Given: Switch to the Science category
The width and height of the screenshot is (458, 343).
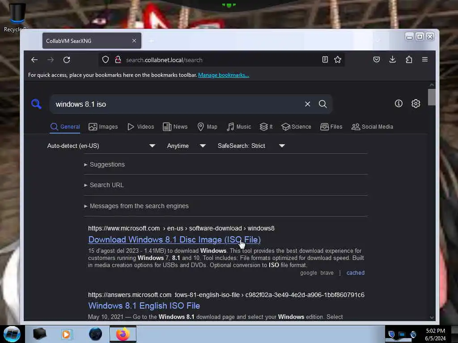Looking at the screenshot, I should coord(296,126).
